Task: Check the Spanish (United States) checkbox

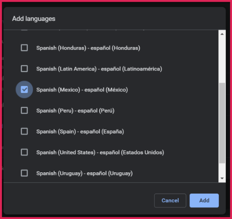Action: click(x=24, y=152)
